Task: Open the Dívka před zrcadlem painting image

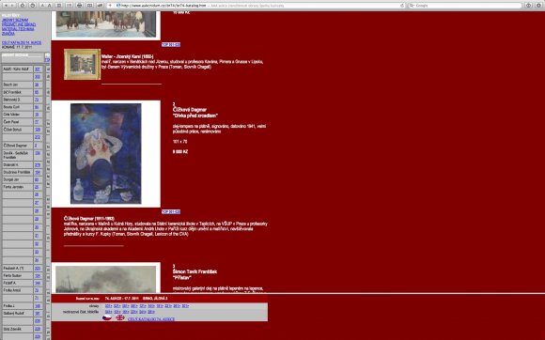Action: coord(105,153)
